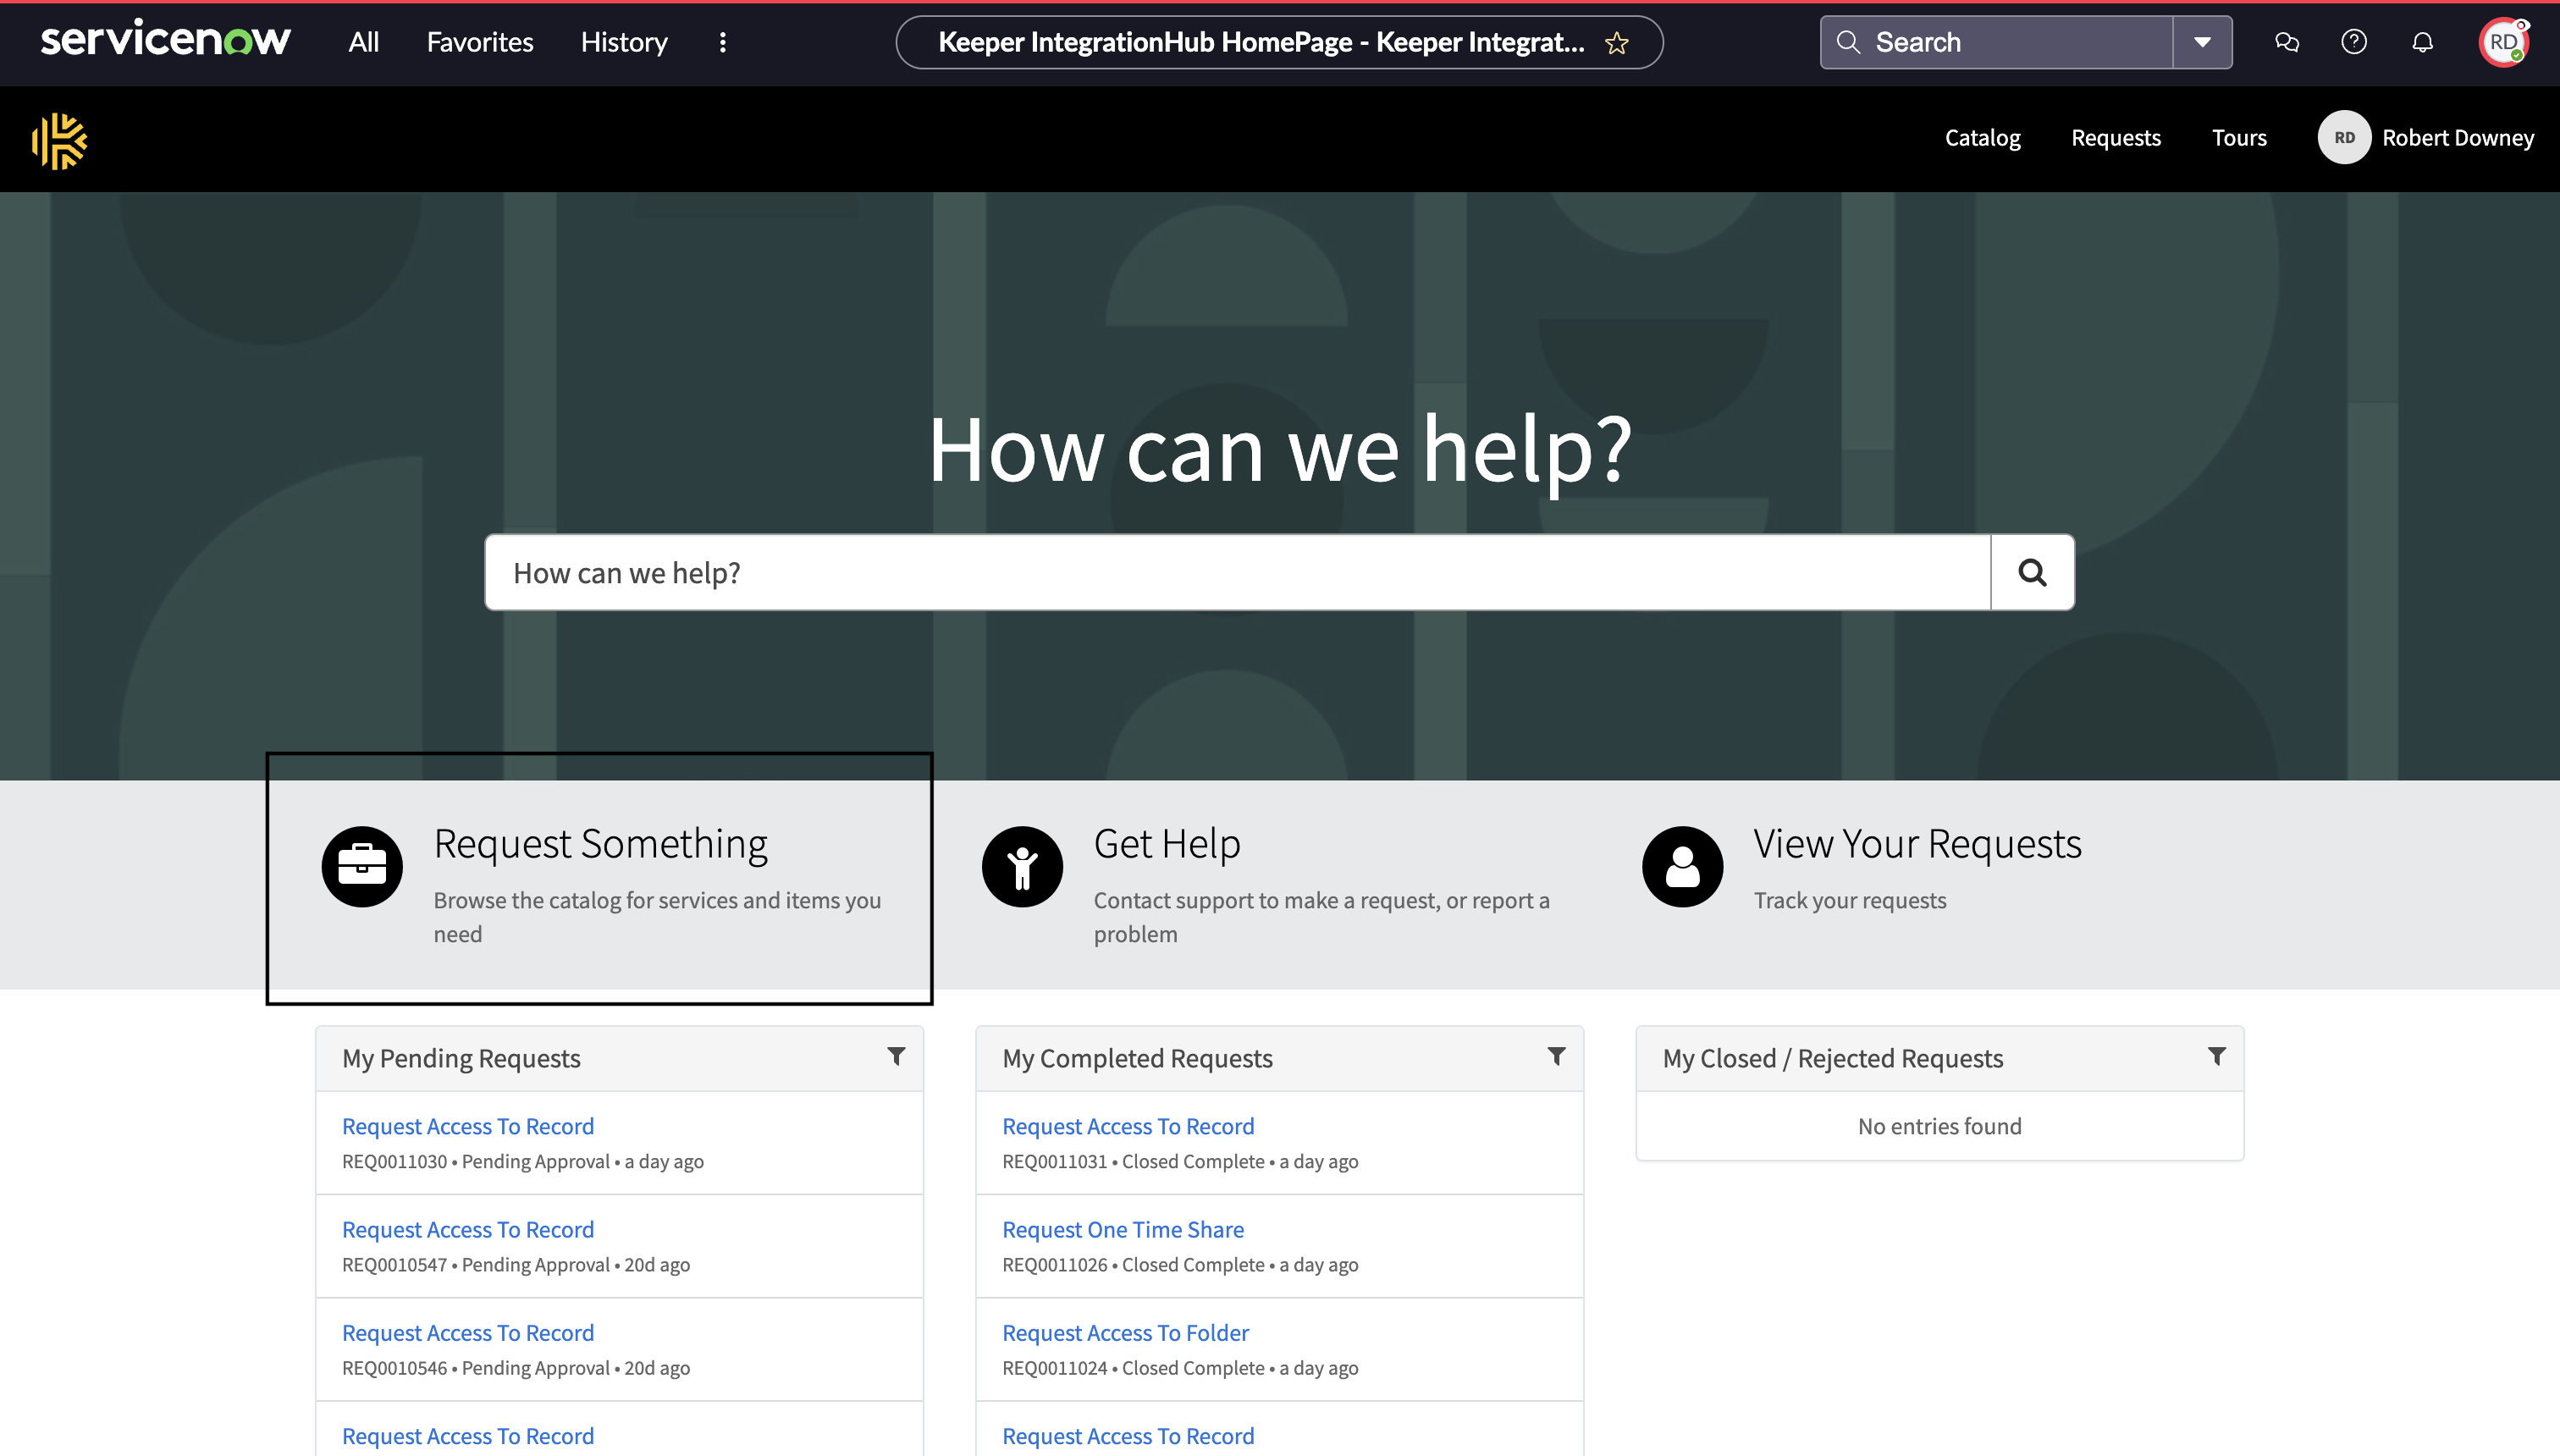The height and width of the screenshot is (1456, 2560).
Task: Open the help question mark icon
Action: tap(2354, 42)
